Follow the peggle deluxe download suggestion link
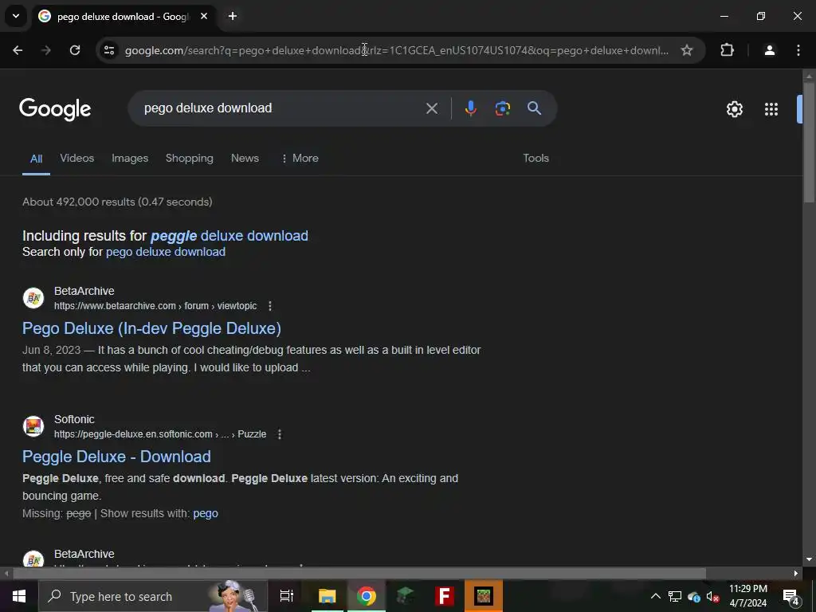816x612 pixels. (229, 236)
